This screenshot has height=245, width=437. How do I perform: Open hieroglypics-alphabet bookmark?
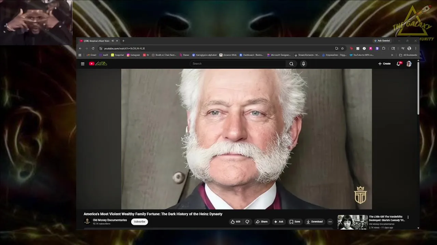click(x=205, y=55)
